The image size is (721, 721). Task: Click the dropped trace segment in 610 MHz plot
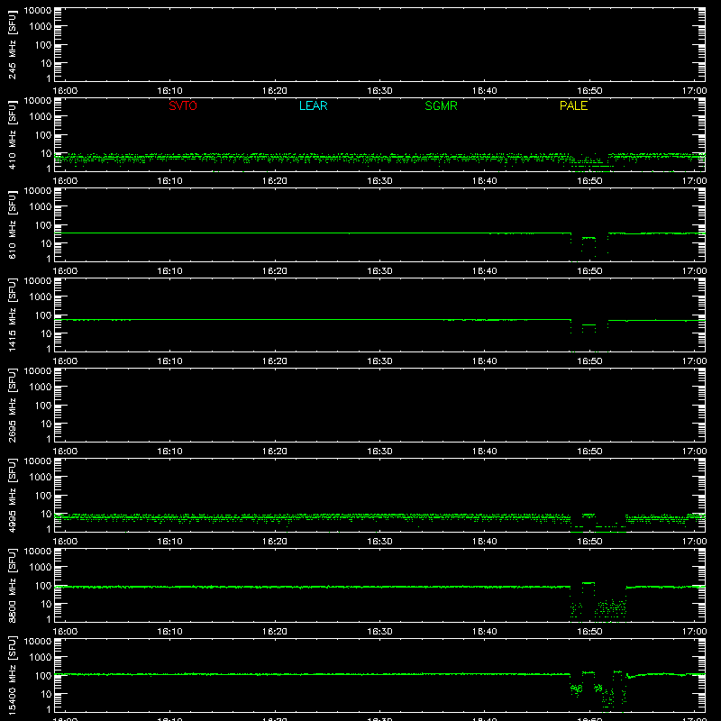(589, 238)
